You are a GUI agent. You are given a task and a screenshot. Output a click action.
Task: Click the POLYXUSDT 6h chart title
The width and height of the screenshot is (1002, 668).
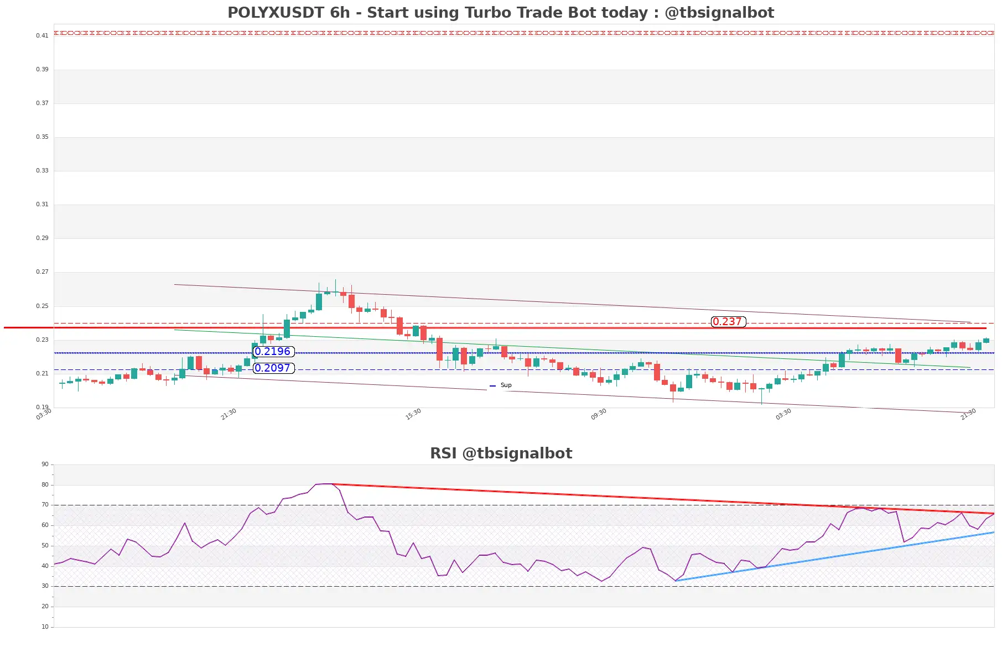click(x=501, y=13)
